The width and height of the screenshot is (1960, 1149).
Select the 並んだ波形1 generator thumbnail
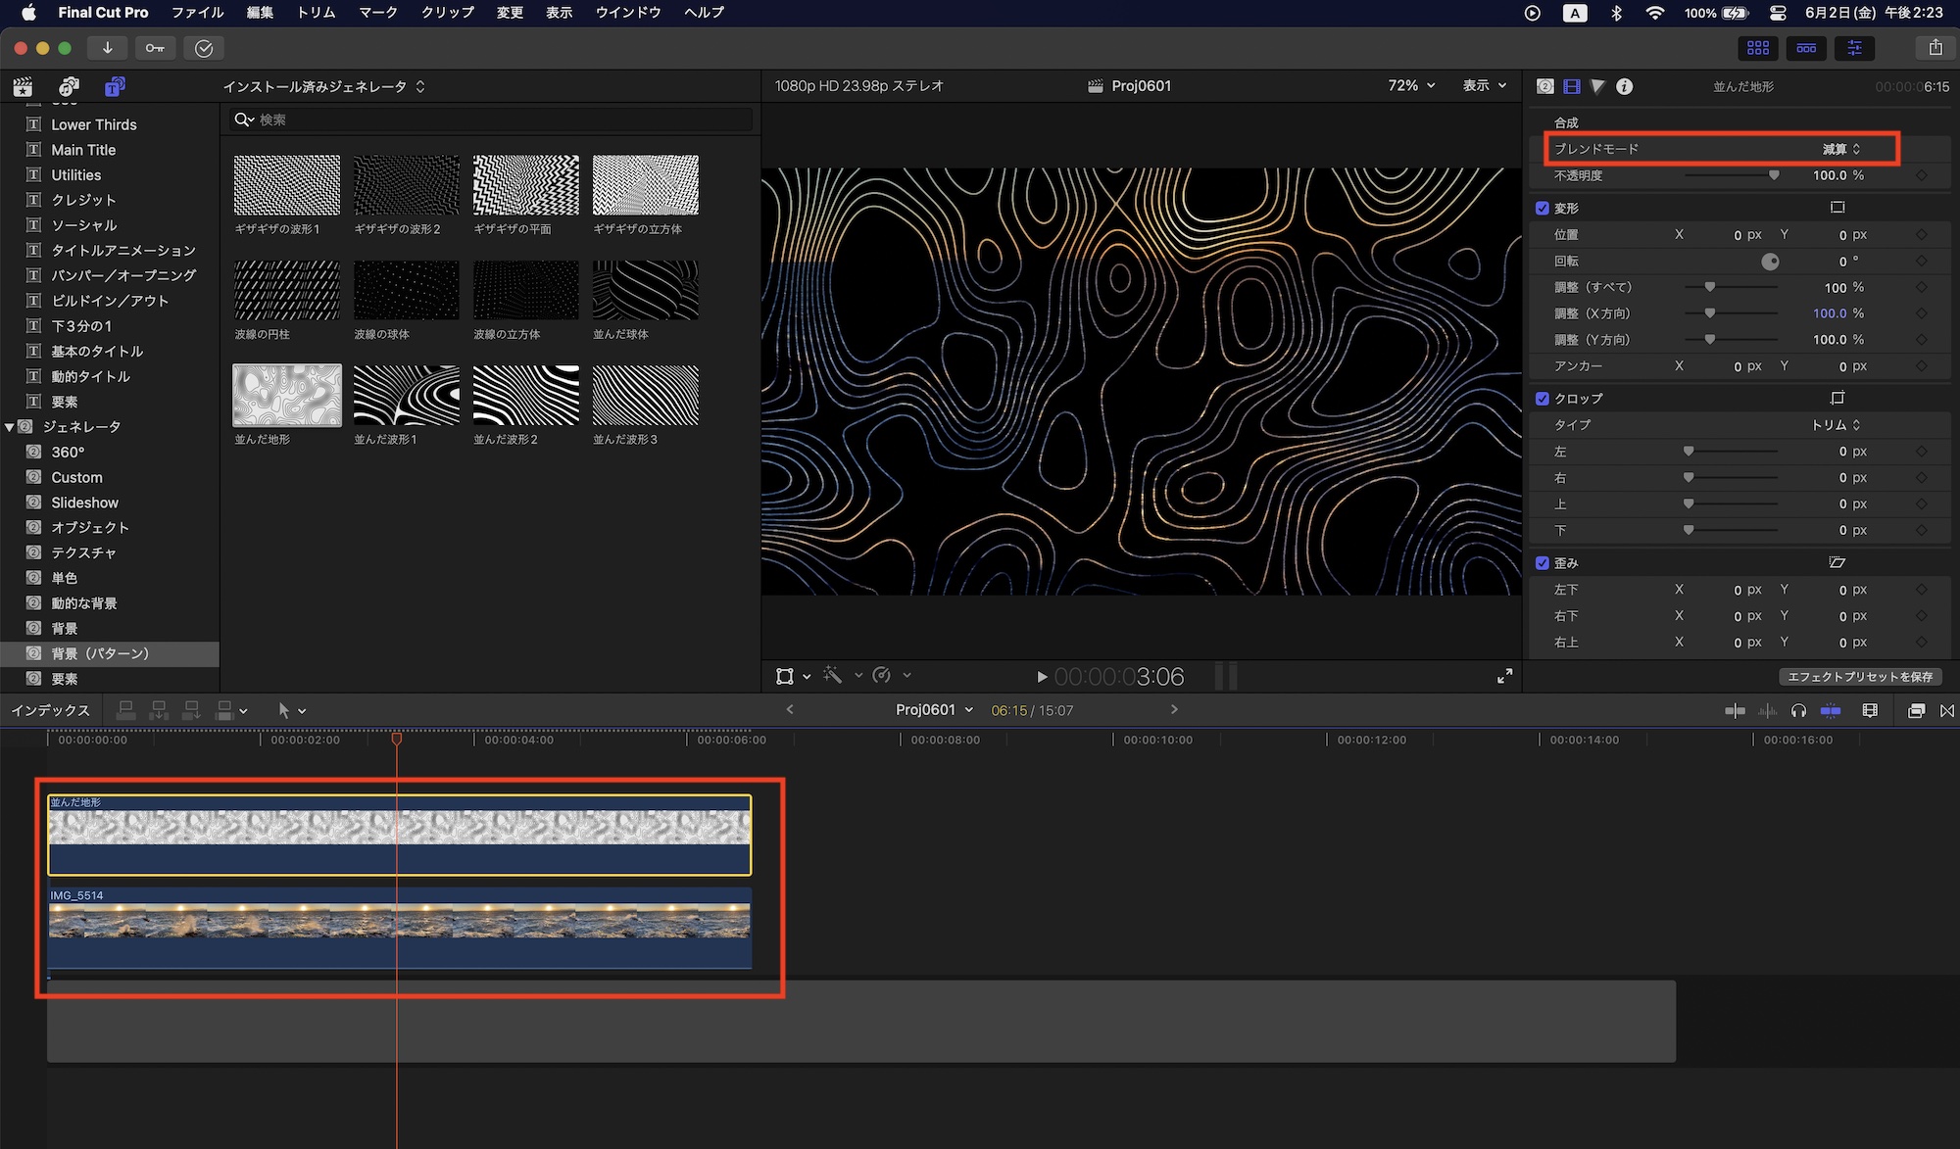point(406,396)
